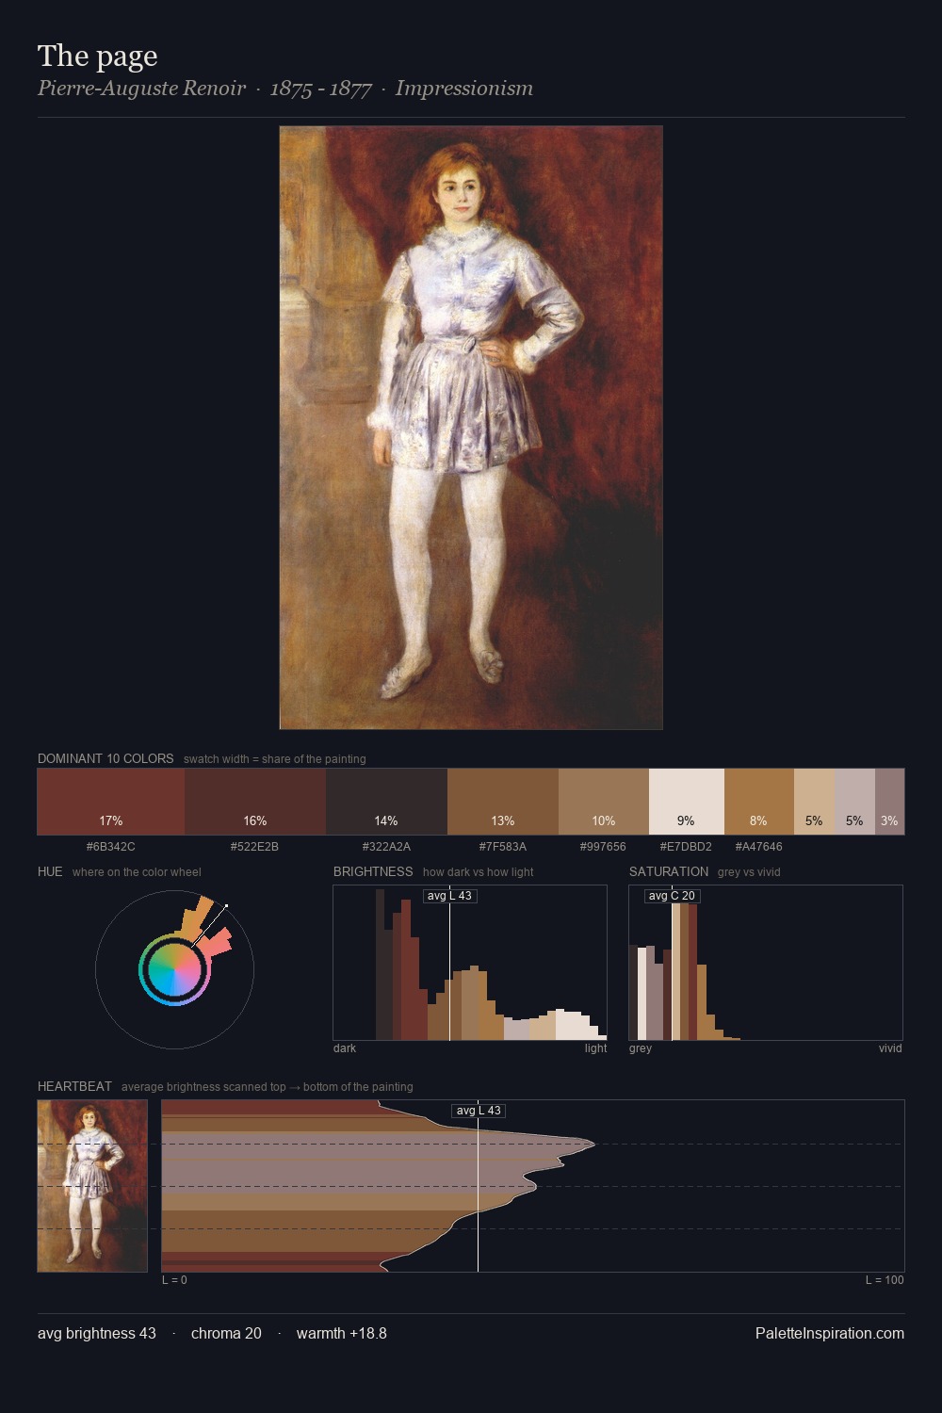Click the avg C 20 label
Image resolution: width=942 pixels, height=1413 pixels.
pyautogui.click(x=672, y=896)
